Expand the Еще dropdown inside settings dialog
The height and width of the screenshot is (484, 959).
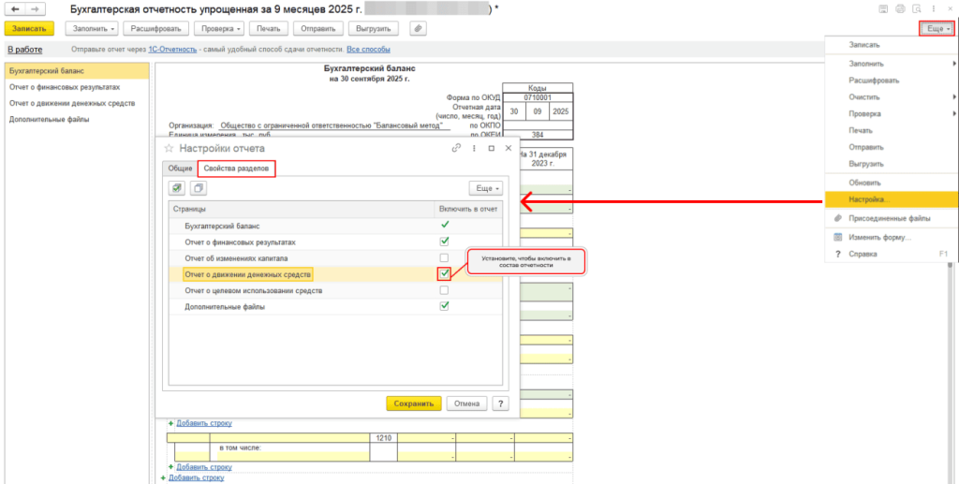click(484, 188)
